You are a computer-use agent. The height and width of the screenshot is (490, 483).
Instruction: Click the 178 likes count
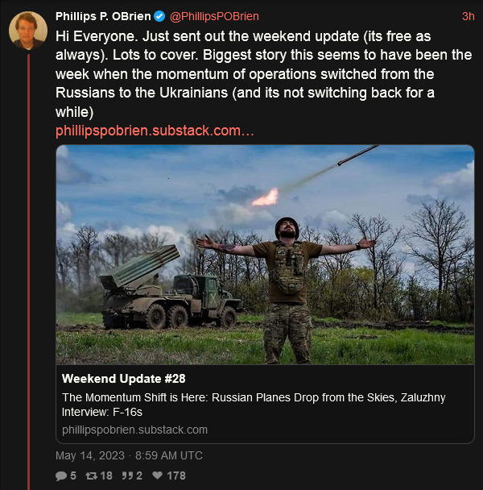tap(176, 475)
